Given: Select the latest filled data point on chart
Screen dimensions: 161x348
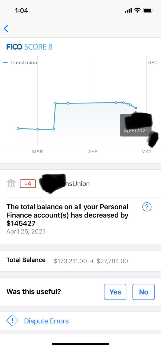Looking at the screenshot, I should pyautogui.click(x=136, y=108).
